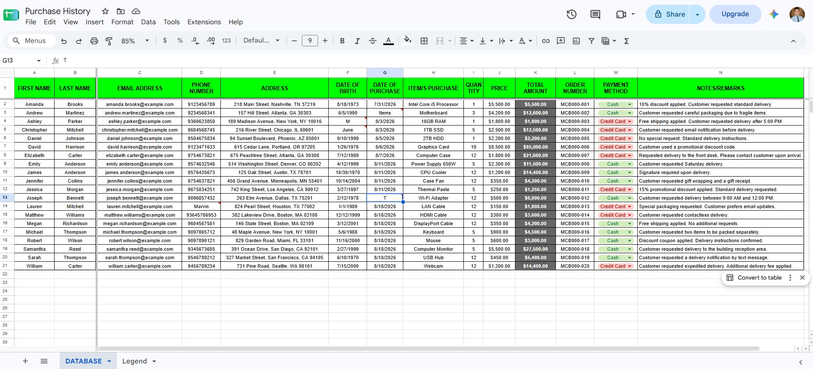Click the Share button
The image size is (813, 369).
coord(668,14)
